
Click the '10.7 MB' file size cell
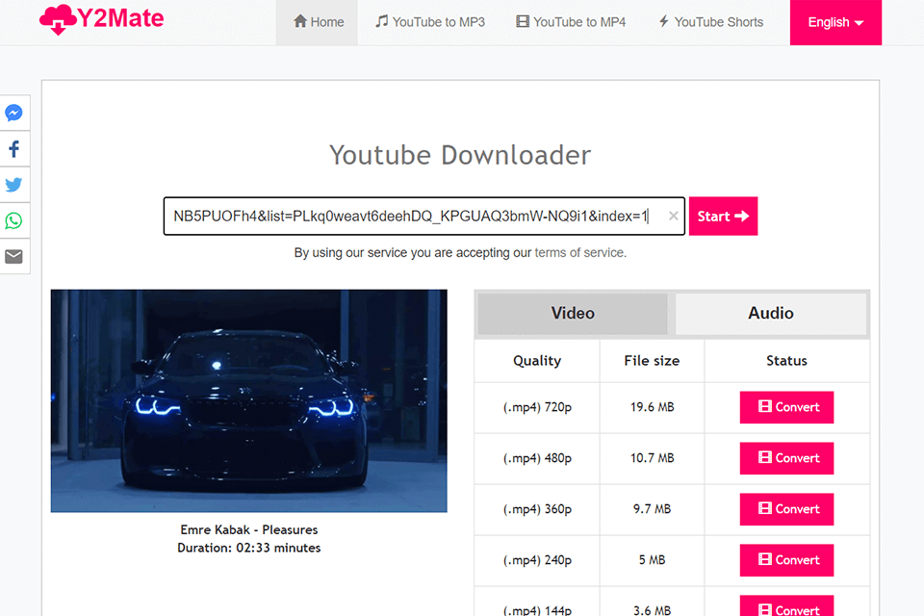652,458
